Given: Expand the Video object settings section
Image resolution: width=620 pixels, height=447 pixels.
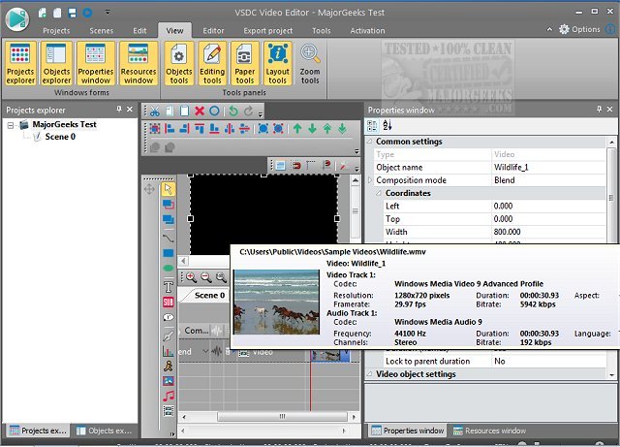Looking at the screenshot, I should point(369,373).
